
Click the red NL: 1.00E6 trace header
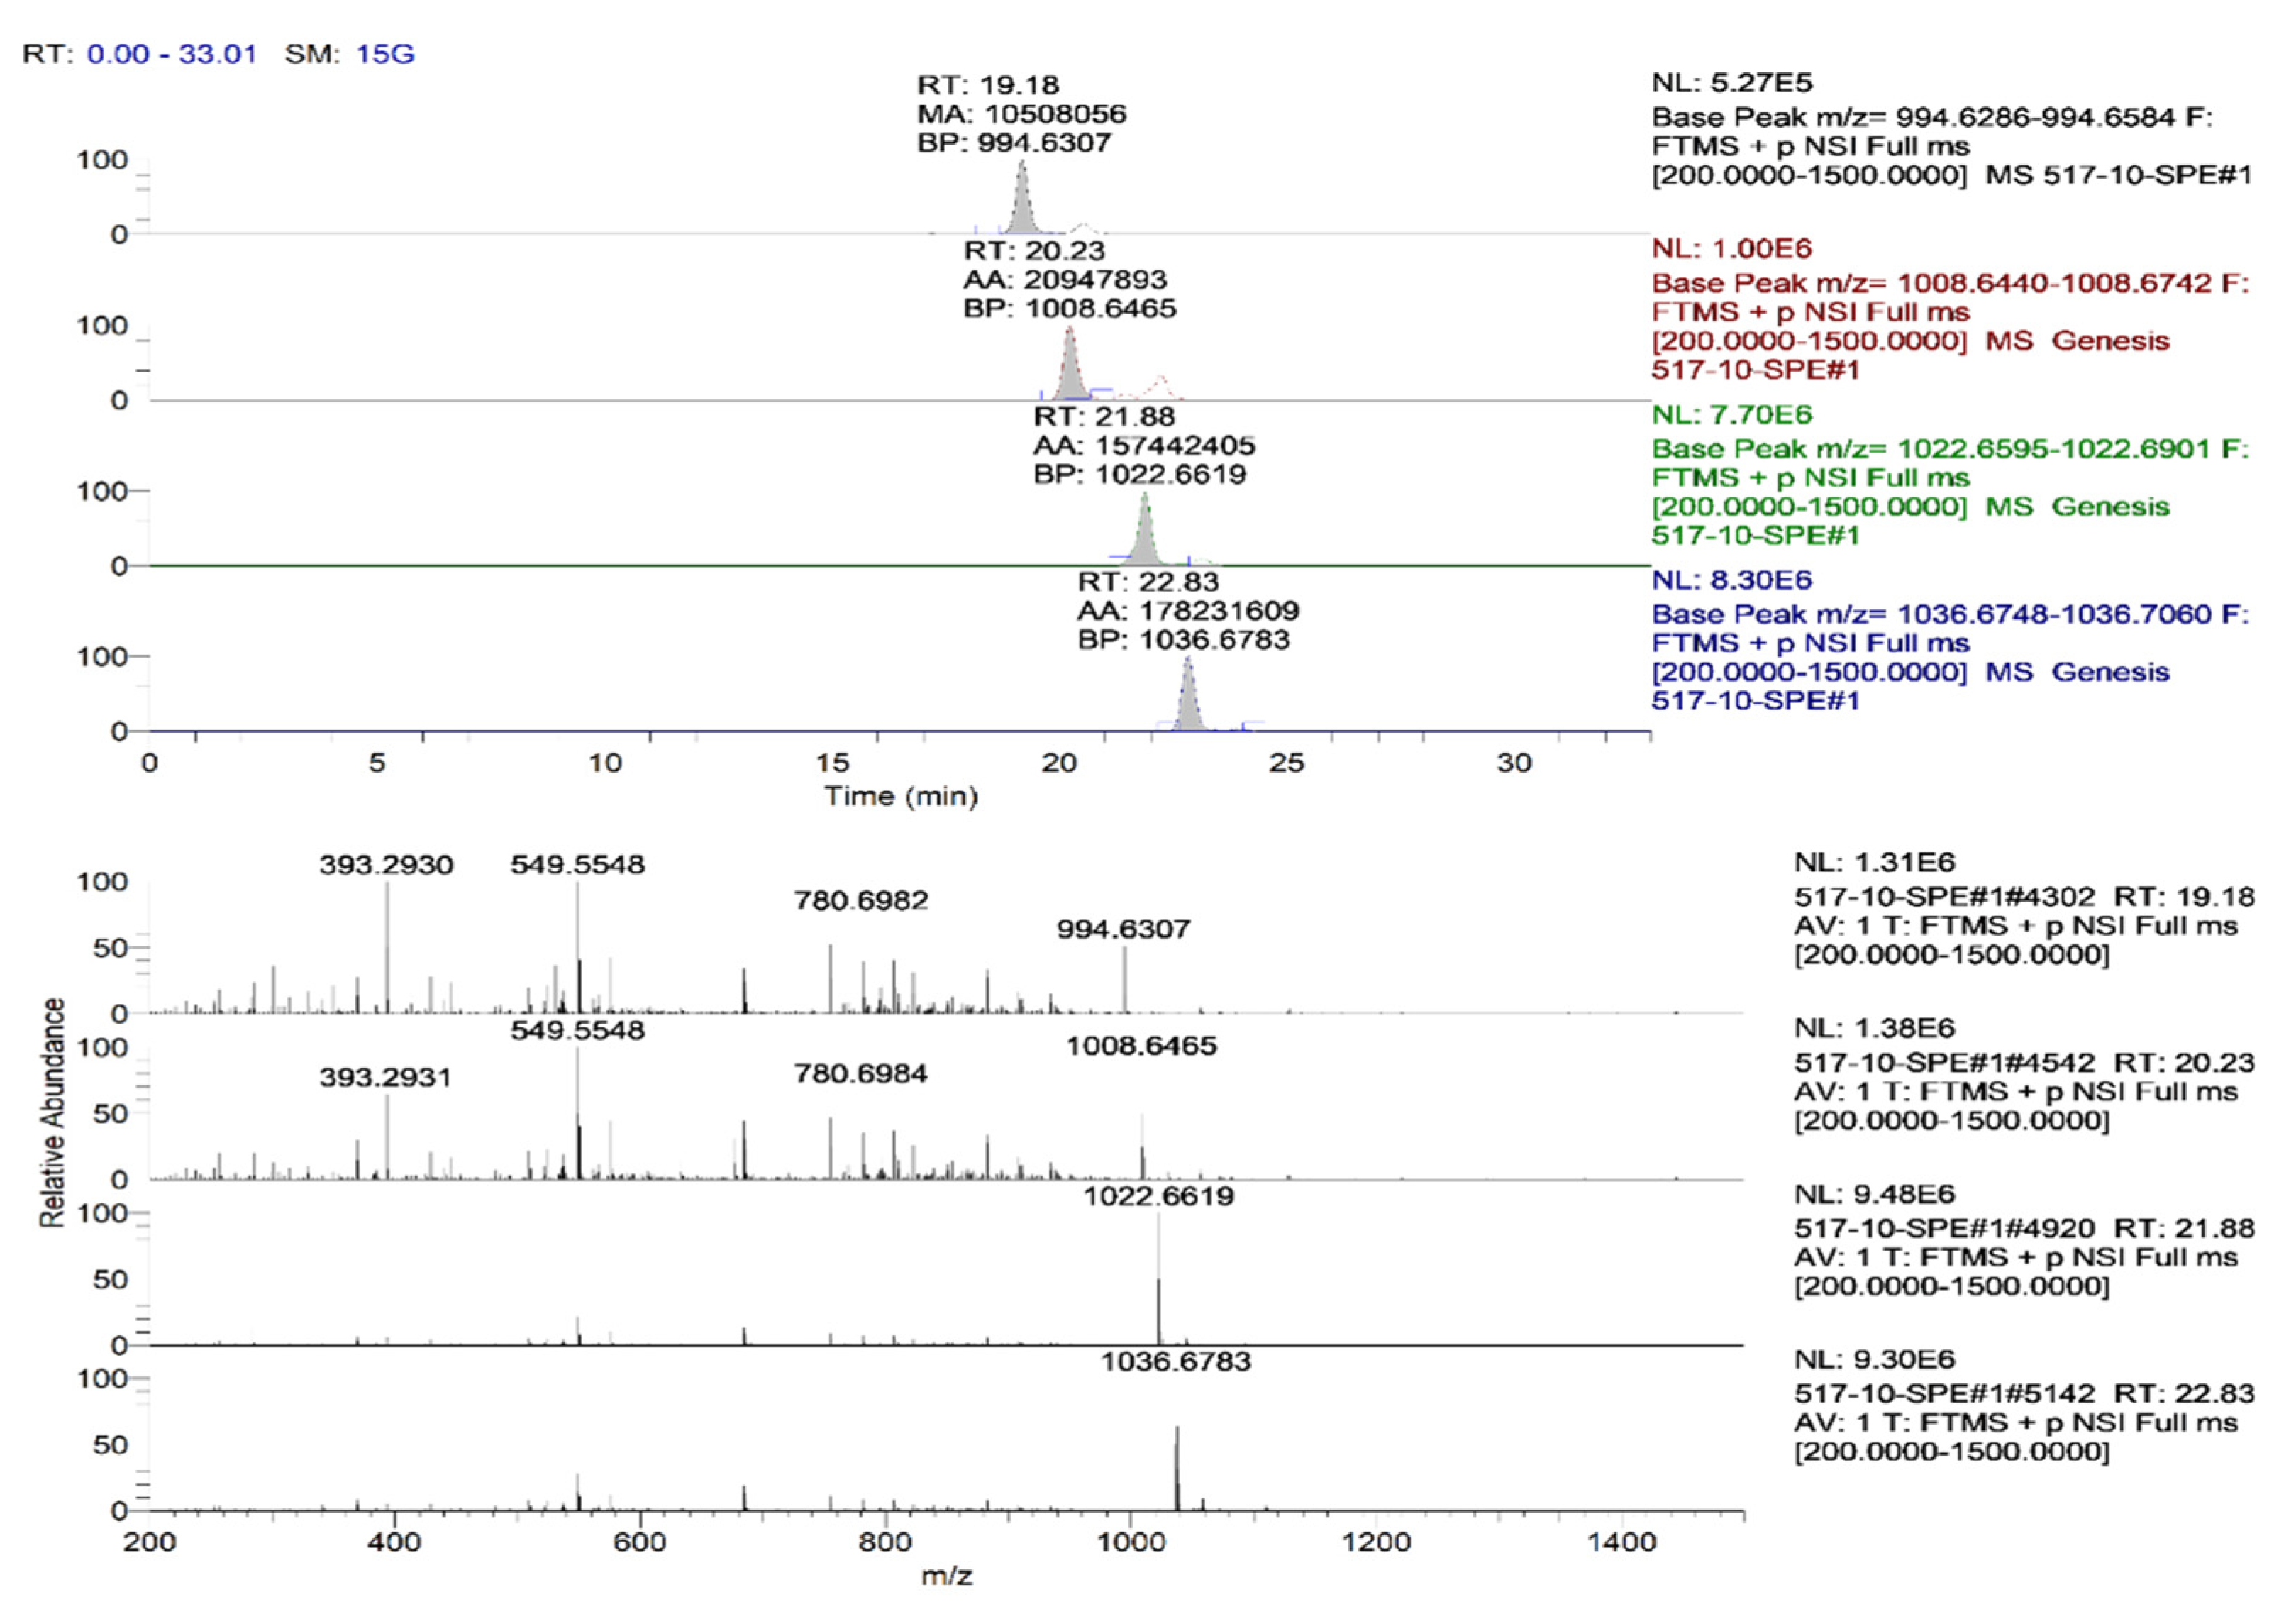(1732, 248)
